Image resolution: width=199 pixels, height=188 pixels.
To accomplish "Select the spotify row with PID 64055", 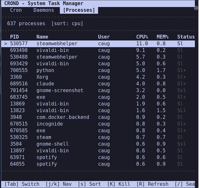I will coord(98,164).
